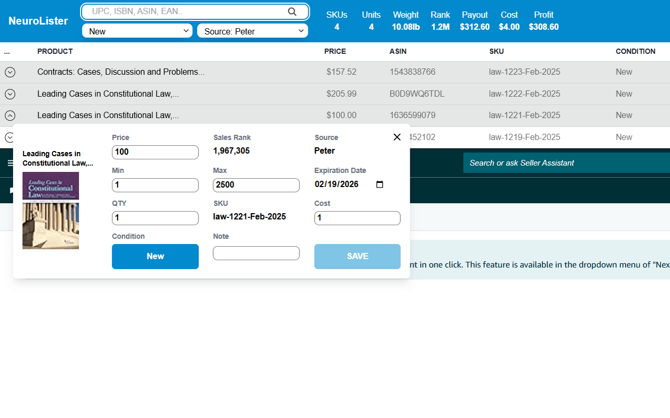
Task: Expand the B0D9WQ6TDL row chevron
Action: pyautogui.click(x=10, y=94)
